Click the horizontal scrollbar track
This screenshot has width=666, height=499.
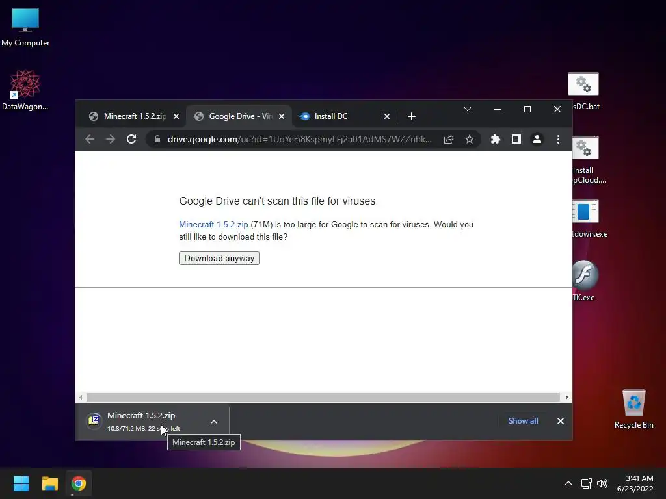pos(323,397)
